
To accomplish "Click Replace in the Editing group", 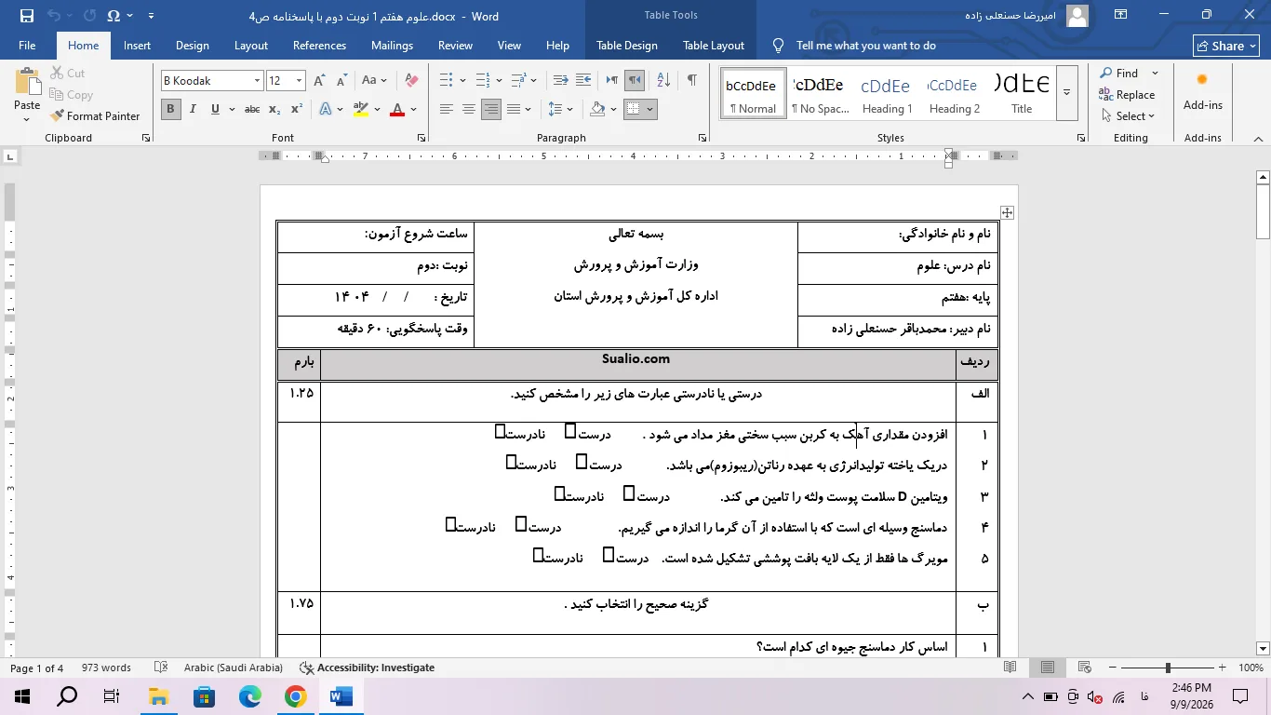I will click(x=1127, y=95).
